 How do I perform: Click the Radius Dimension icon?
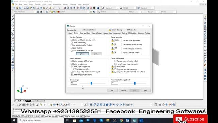point(28,104)
